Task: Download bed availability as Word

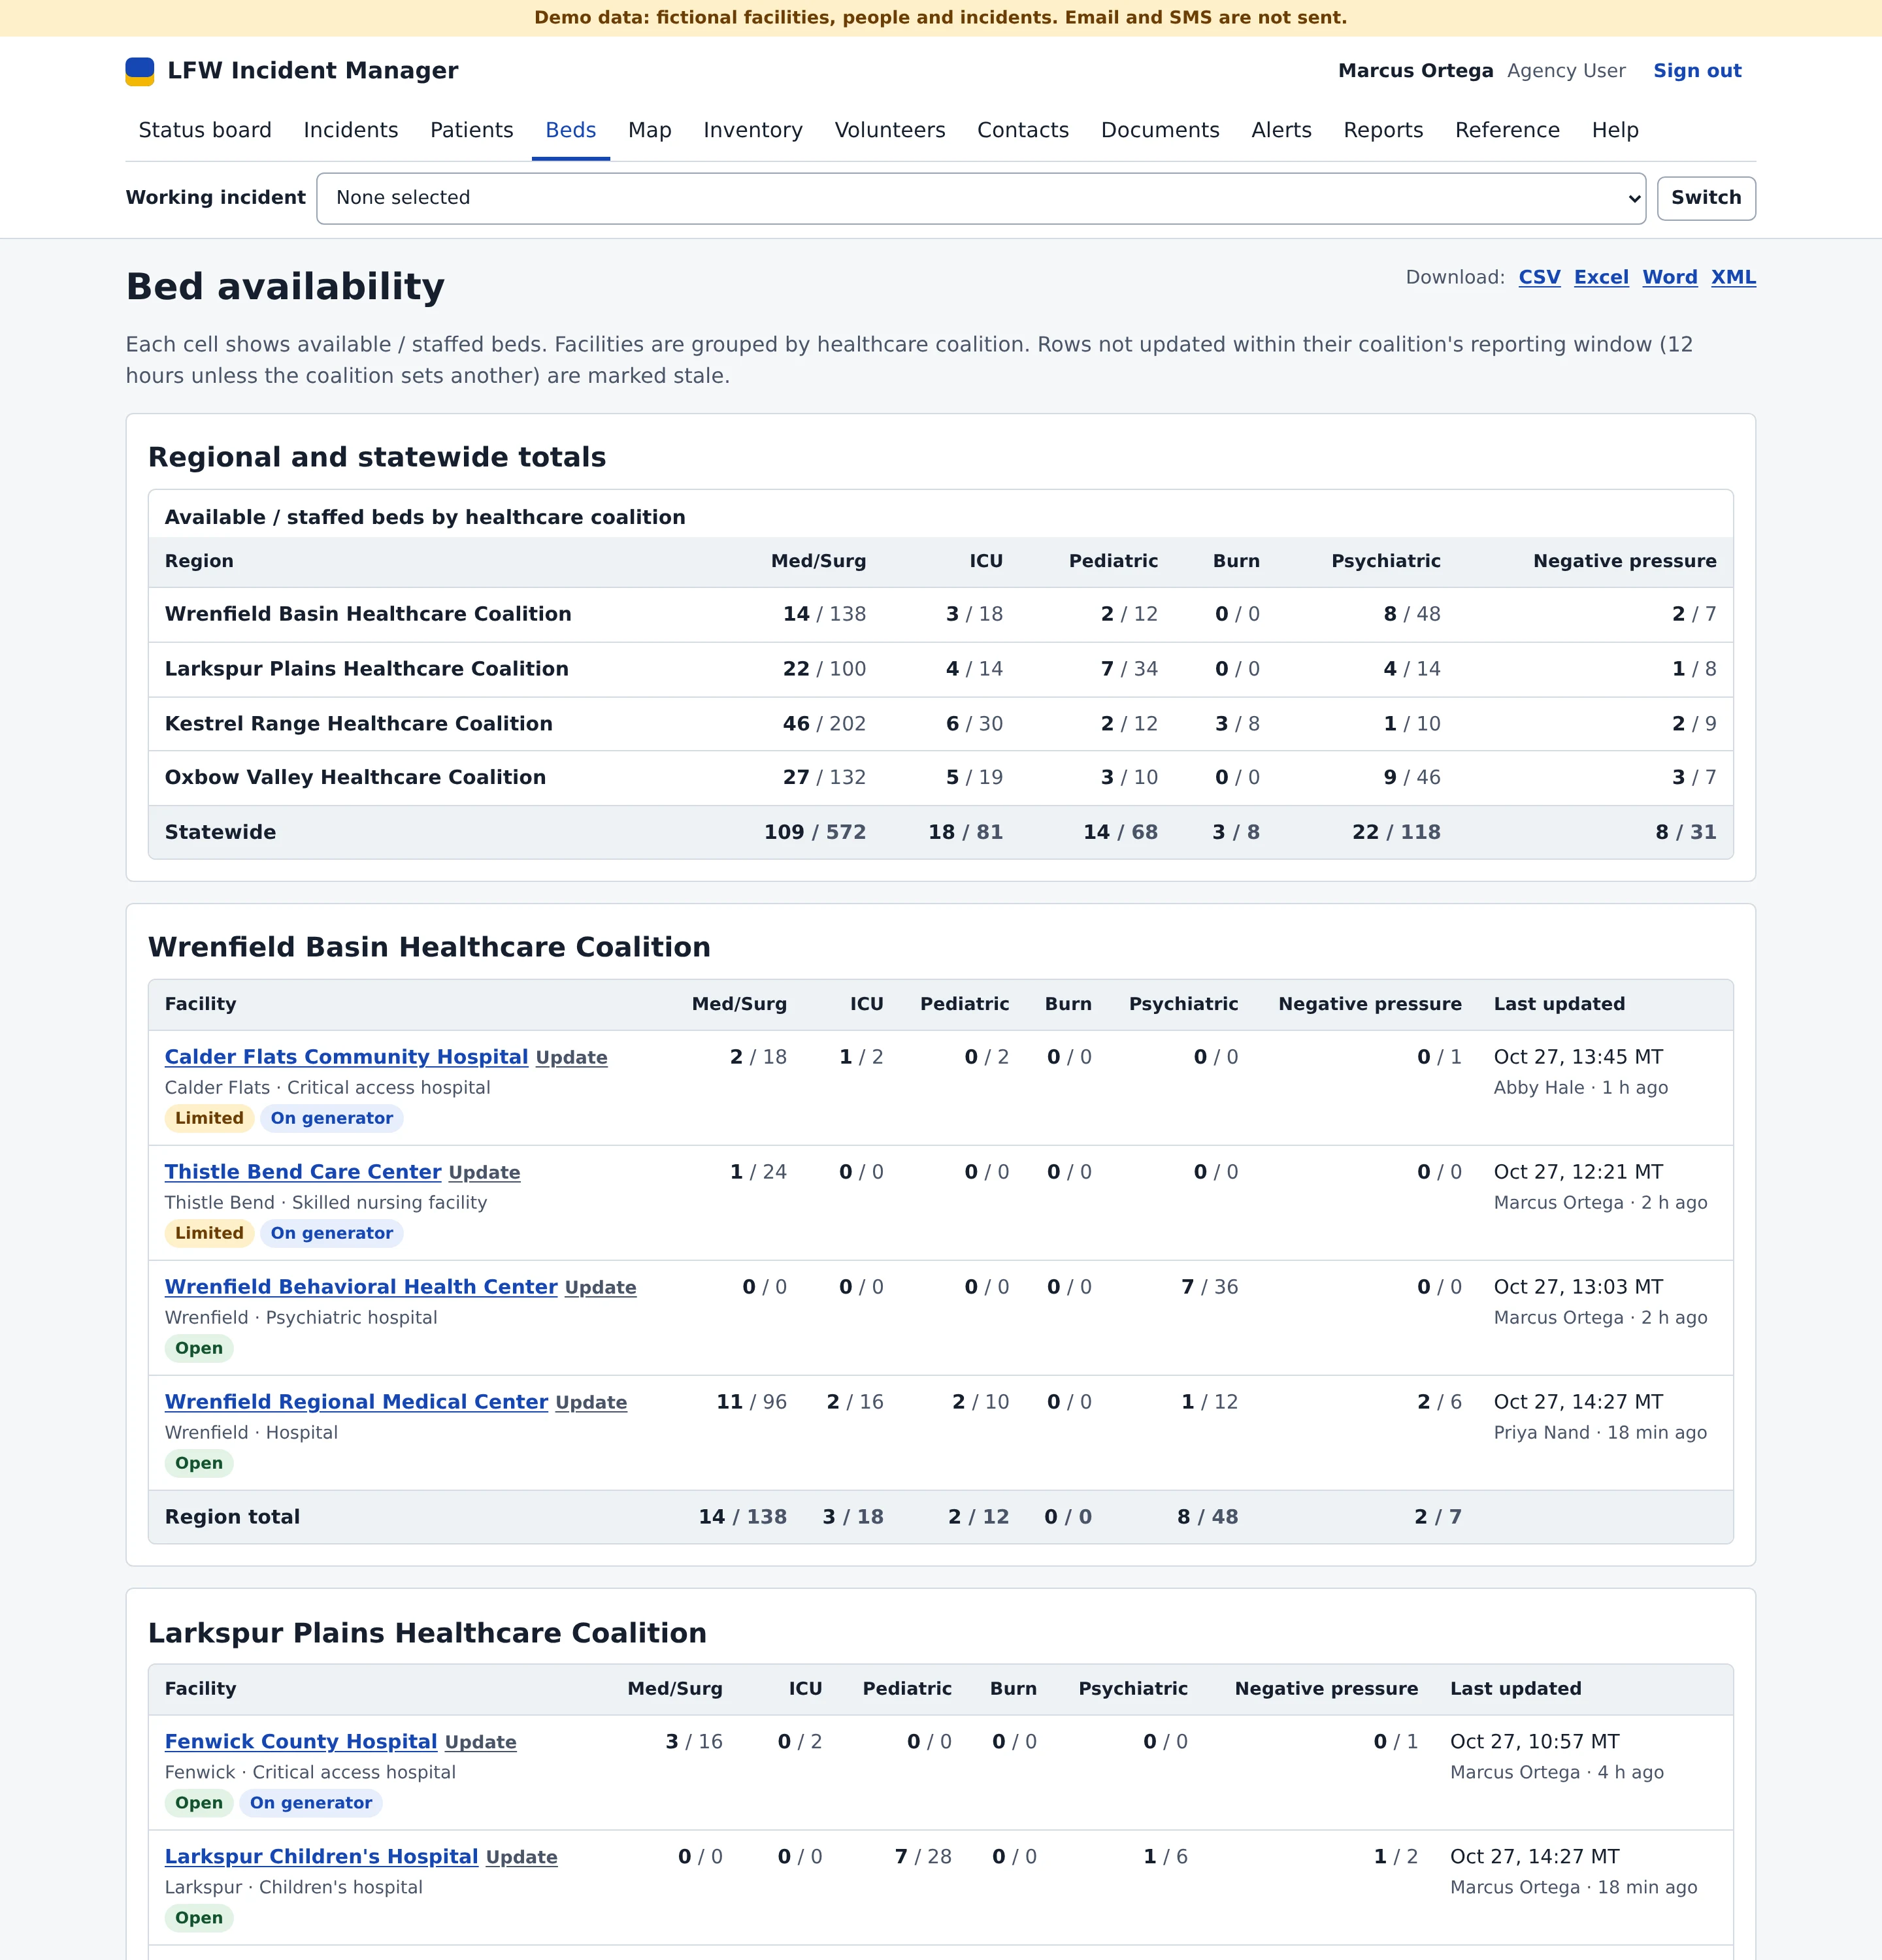Action: tap(1670, 277)
